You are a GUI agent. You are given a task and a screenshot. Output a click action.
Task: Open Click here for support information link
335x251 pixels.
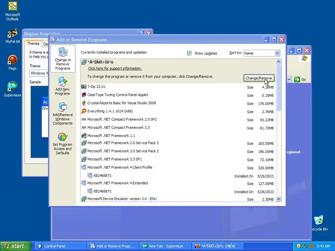115,68
